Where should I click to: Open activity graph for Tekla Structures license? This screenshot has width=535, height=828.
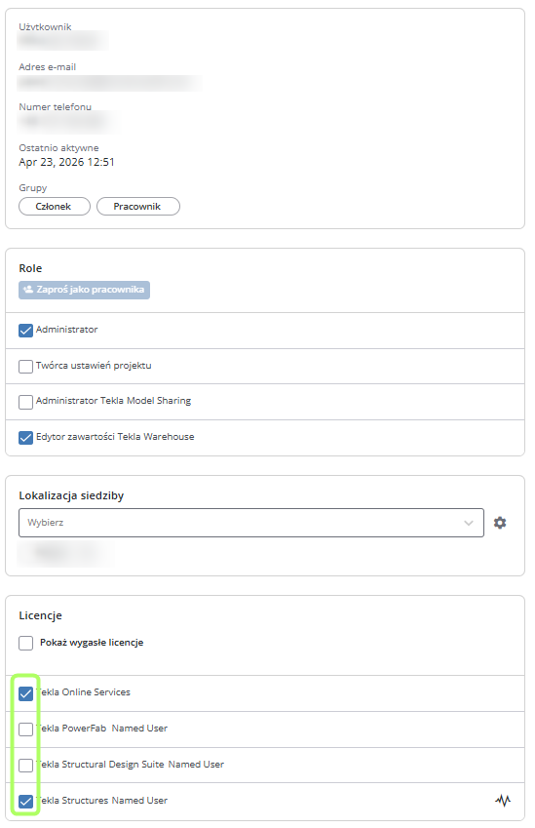503,801
